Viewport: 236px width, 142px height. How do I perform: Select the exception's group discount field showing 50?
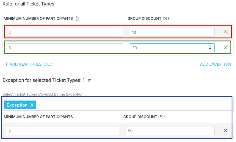(x=170, y=131)
